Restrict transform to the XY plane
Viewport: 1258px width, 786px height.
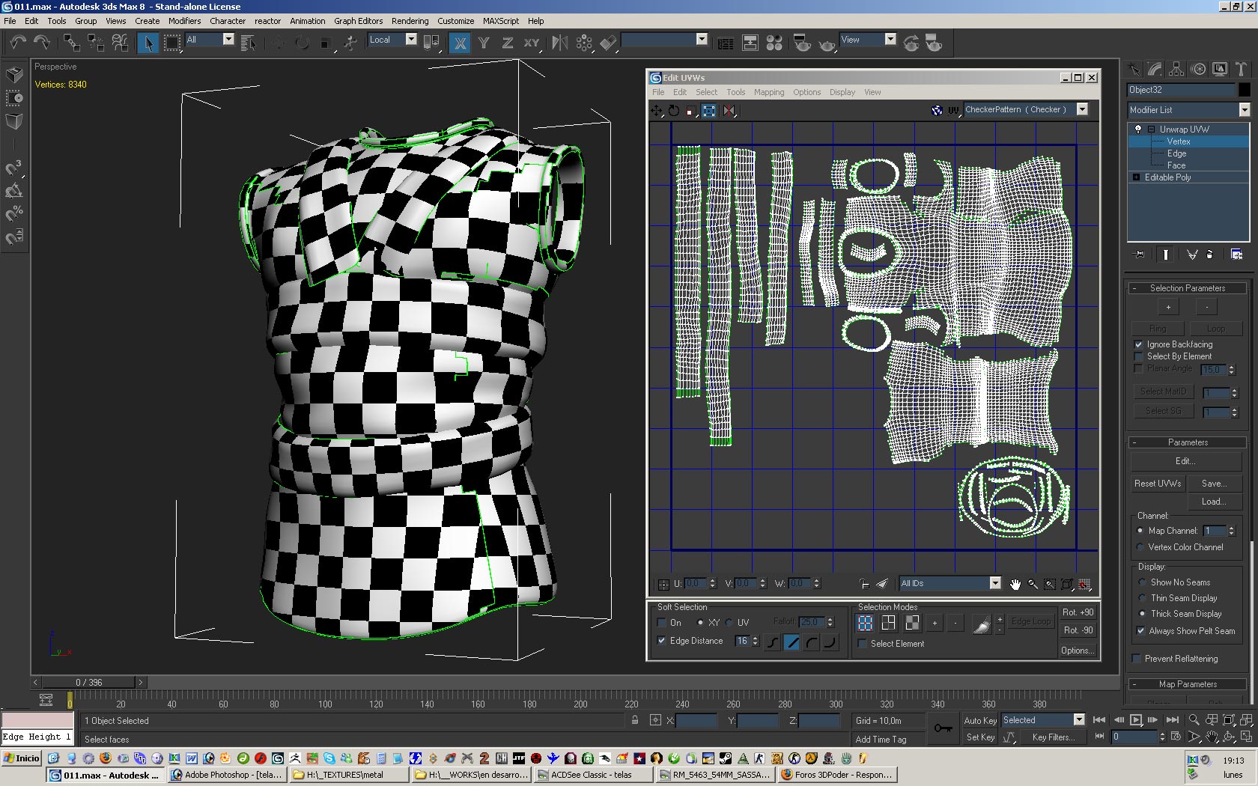[x=531, y=43]
